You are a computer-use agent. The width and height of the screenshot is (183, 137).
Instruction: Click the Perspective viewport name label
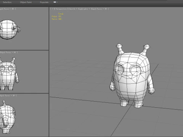click(61, 9)
